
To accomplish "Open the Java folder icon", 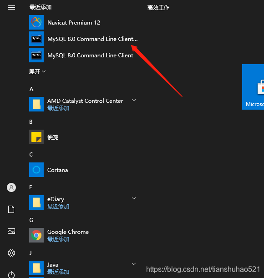I will point(36,268).
